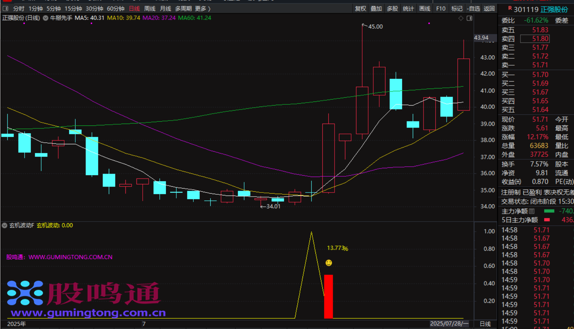Viewport: 574px width, 329px height.
Task: Click the red R icon before 301119
Action: [x=510, y=8]
